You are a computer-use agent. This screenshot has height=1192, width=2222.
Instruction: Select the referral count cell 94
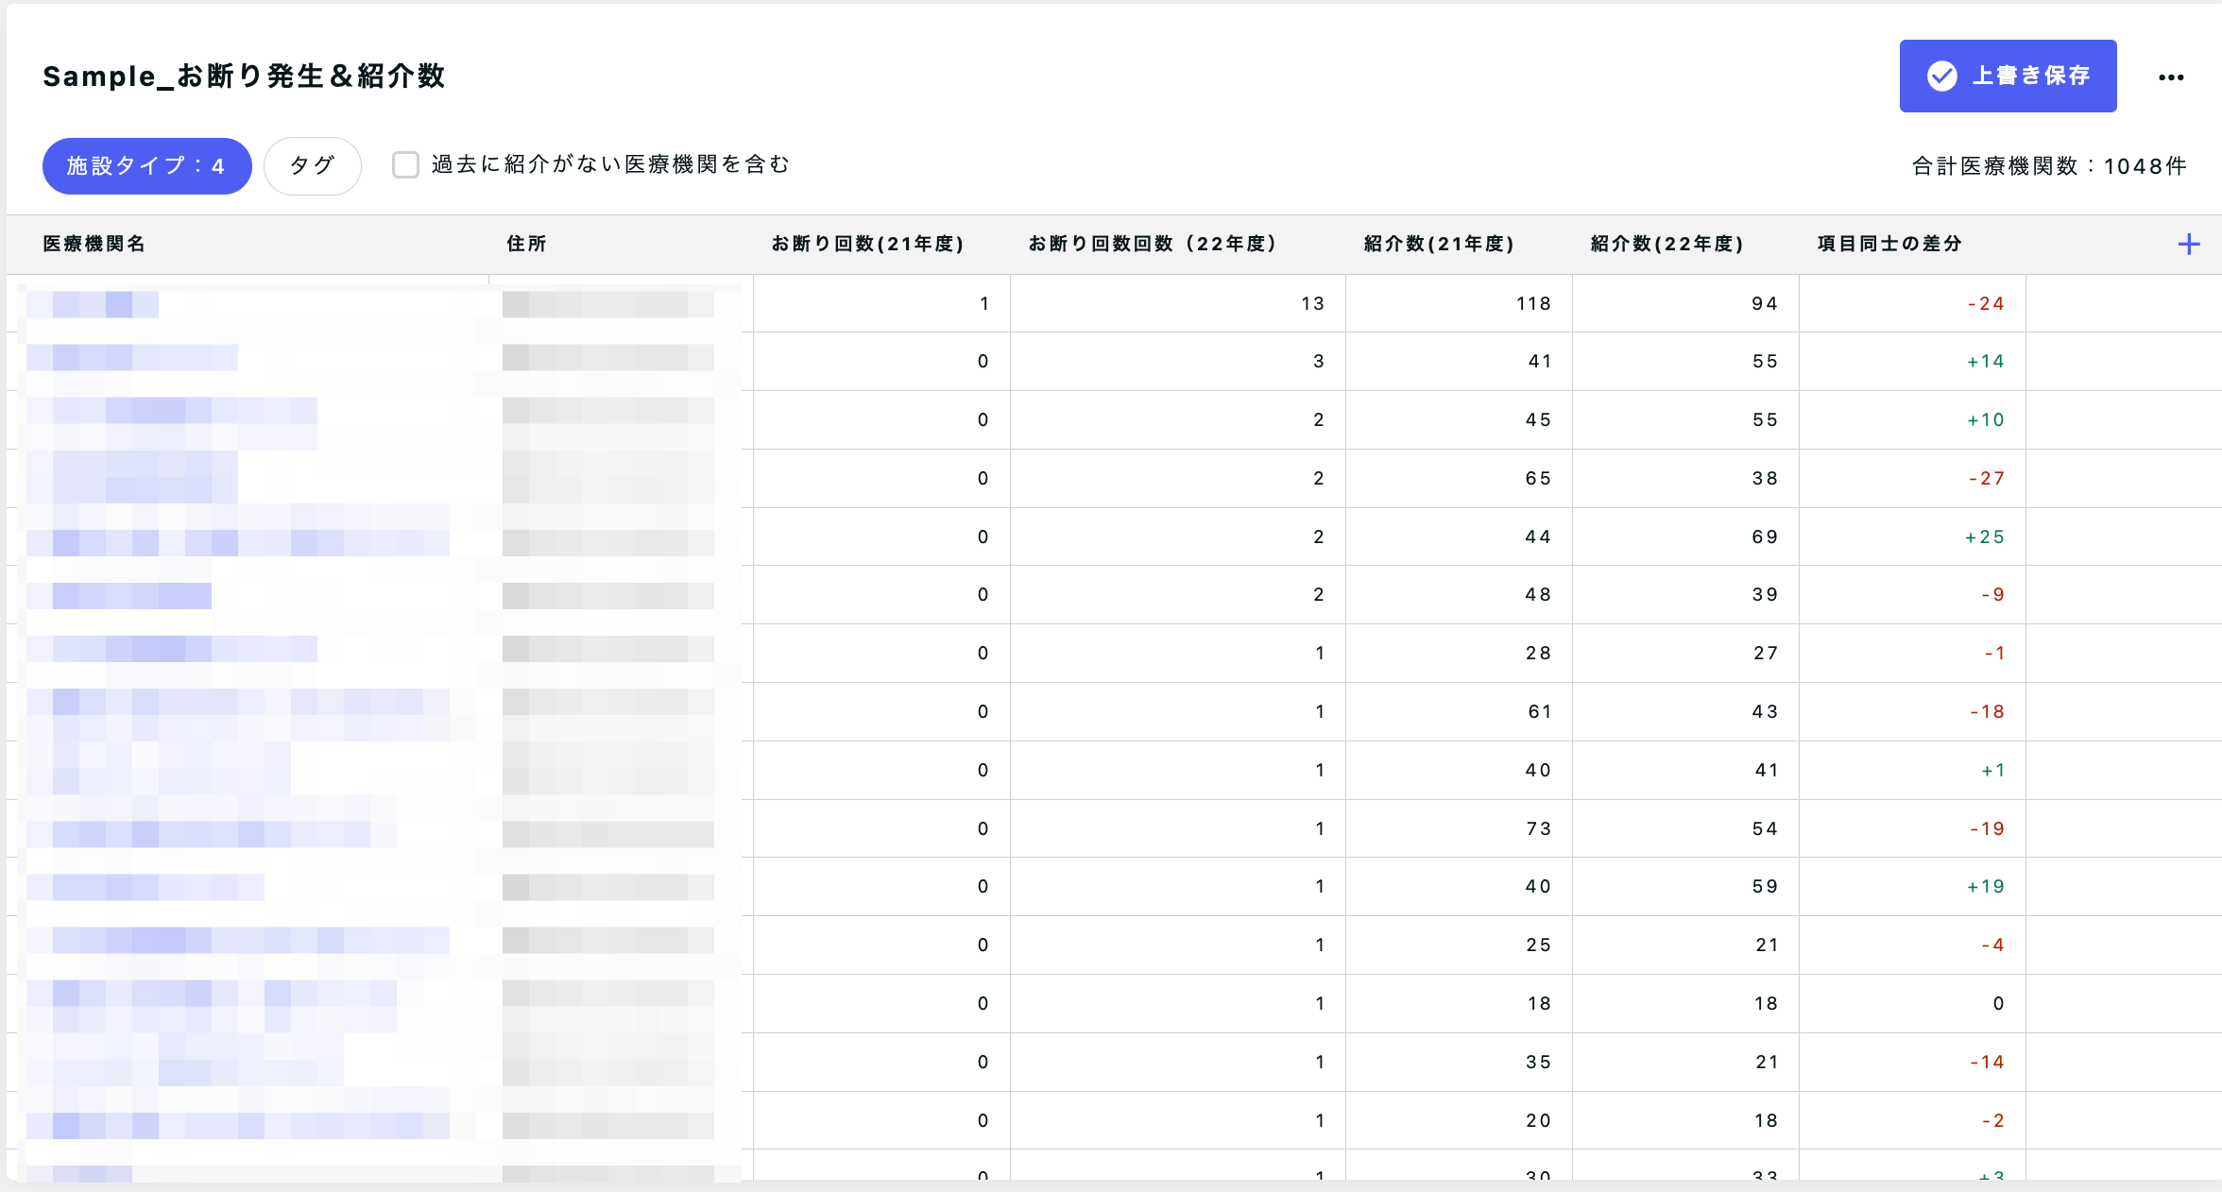click(1764, 303)
